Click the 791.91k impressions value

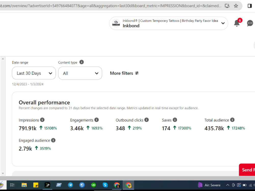(28, 128)
